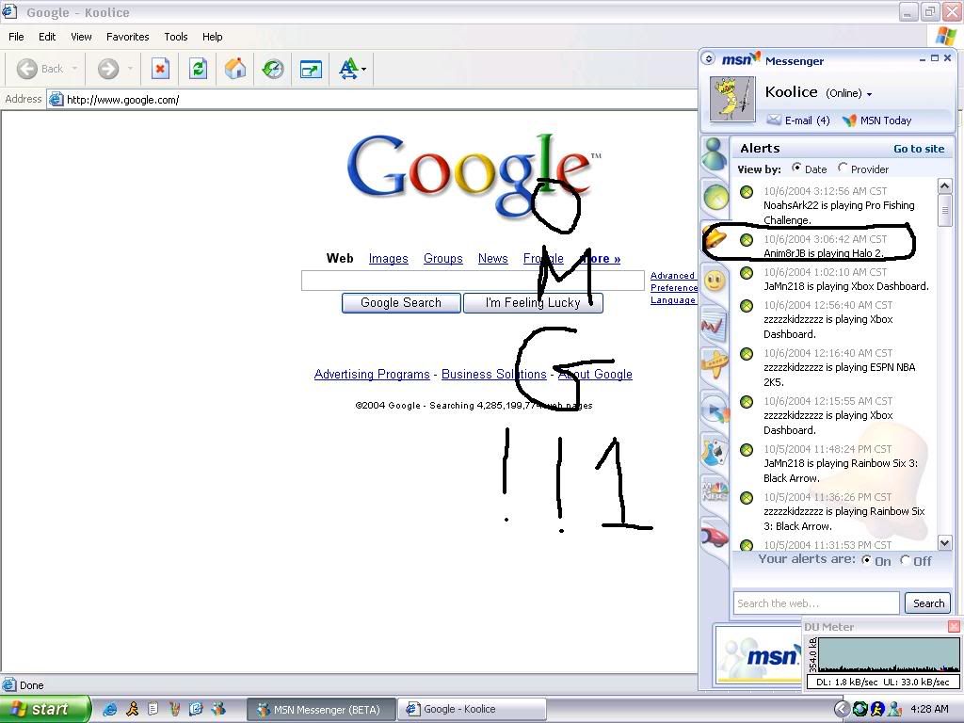The height and width of the screenshot is (723, 964).
Task: Open the News link on Google
Action: click(x=493, y=259)
